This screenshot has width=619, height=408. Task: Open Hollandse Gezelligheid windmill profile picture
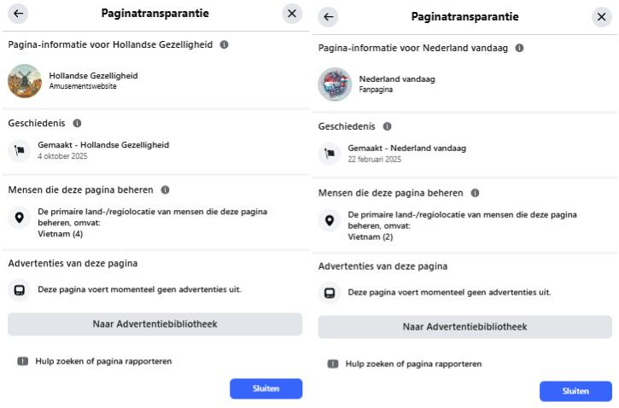click(x=25, y=81)
